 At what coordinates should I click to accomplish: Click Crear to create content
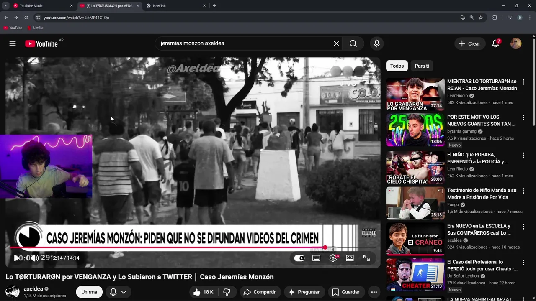pyautogui.click(x=469, y=43)
